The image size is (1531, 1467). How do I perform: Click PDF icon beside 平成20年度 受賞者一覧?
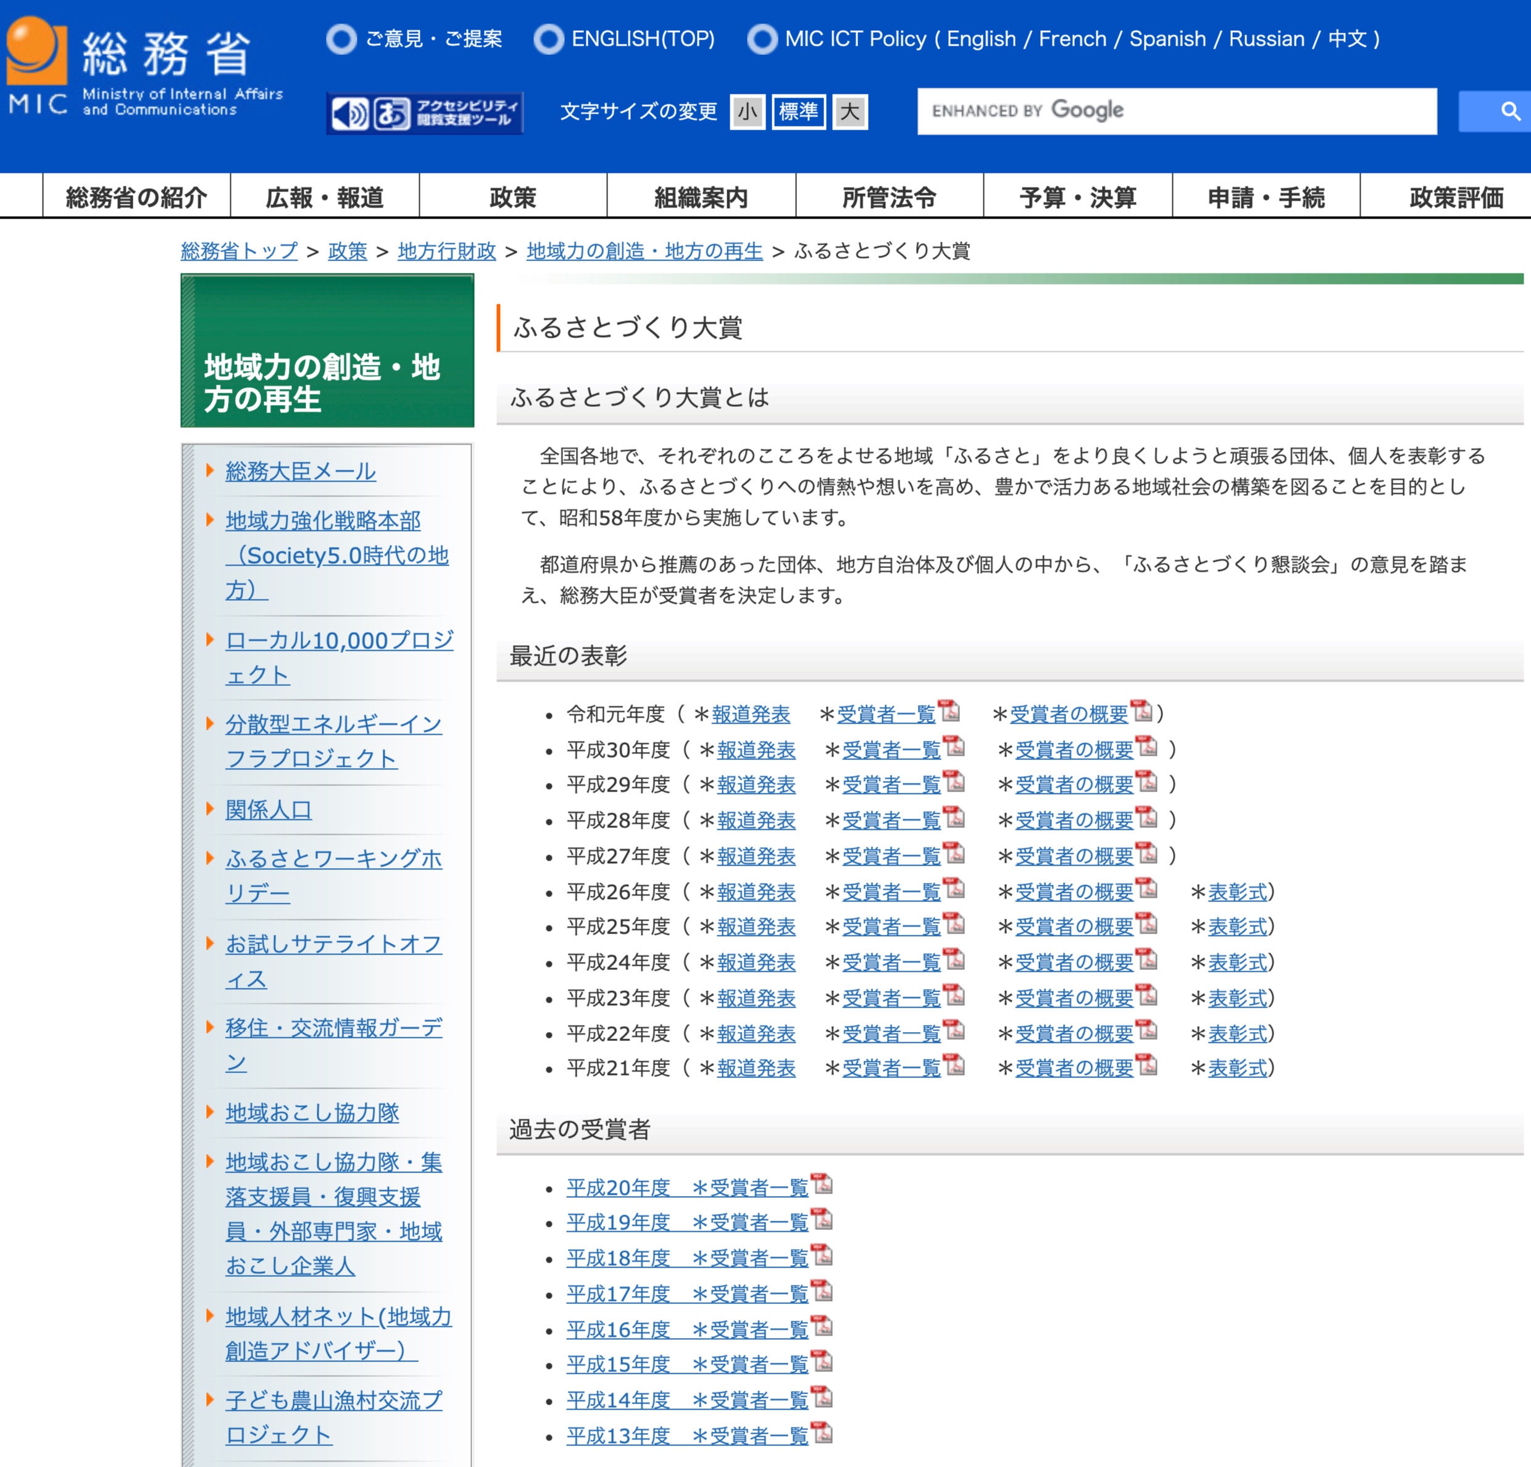point(822,1184)
